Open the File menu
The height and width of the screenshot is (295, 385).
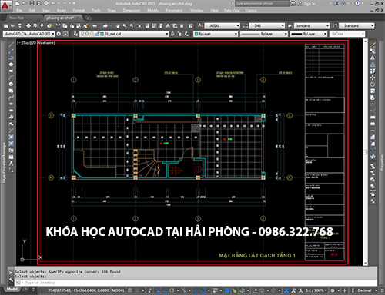(19, 11)
